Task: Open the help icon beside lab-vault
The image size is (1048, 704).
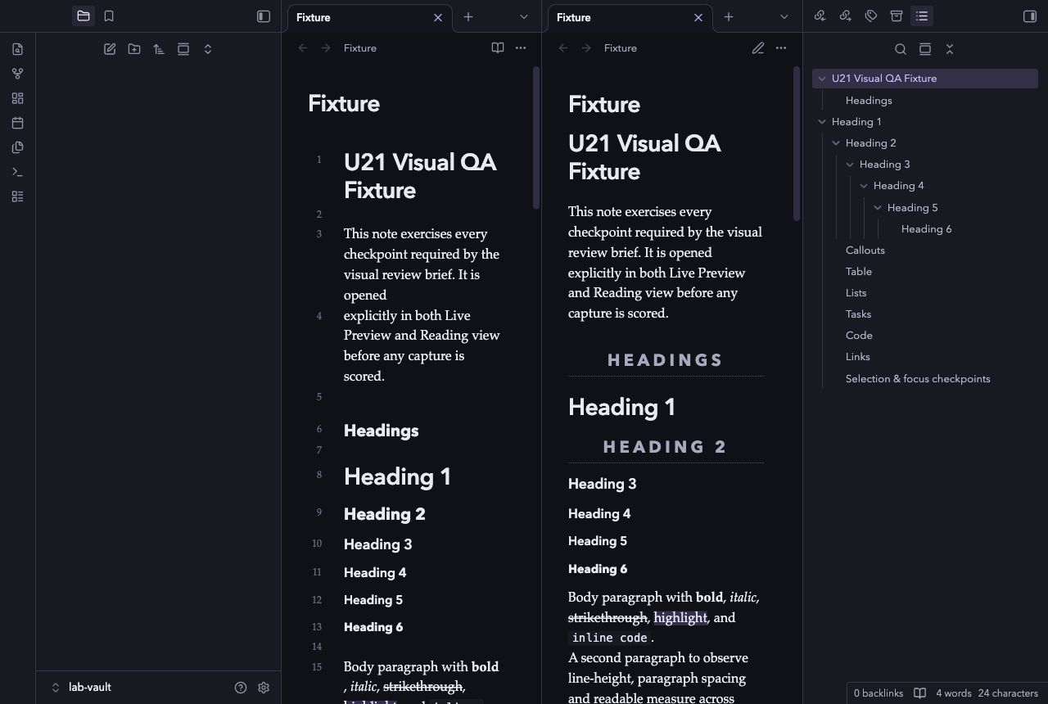Action: pyautogui.click(x=241, y=688)
